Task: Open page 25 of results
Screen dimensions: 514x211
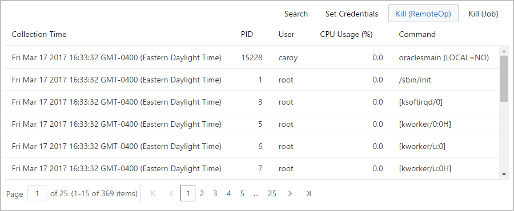Action: tap(272, 194)
